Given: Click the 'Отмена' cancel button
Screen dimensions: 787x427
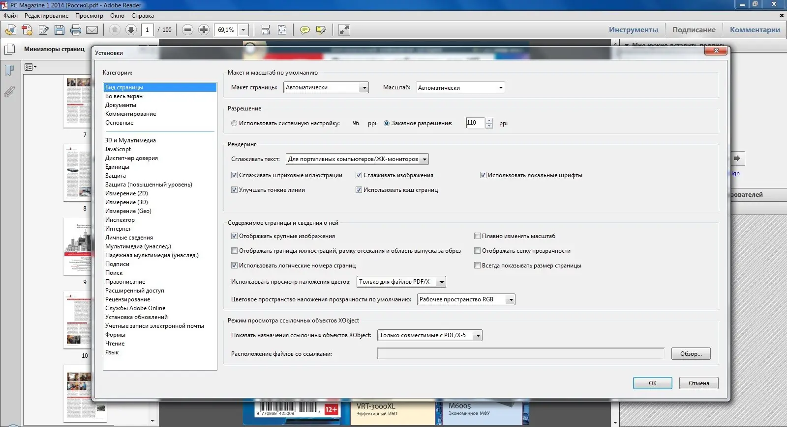Looking at the screenshot, I should point(699,383).
